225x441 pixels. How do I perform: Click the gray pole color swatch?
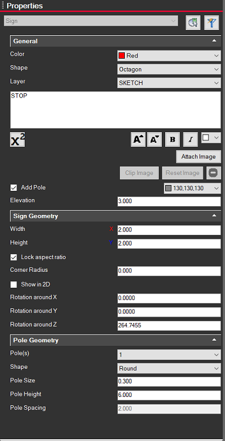point(168,188)
